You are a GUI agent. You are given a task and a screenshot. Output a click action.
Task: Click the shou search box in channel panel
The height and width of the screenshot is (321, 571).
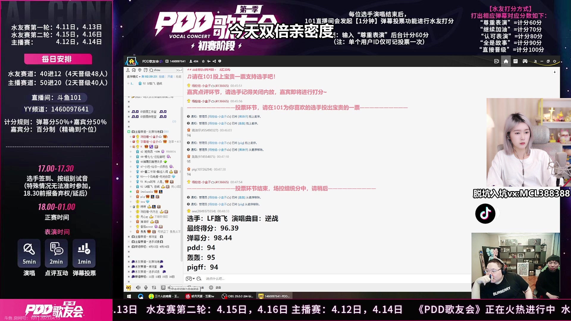(x=164, y=70)
